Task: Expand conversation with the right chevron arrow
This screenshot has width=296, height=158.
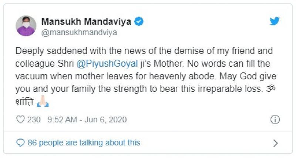Action: pyautogui.click(x=275, y=143)
